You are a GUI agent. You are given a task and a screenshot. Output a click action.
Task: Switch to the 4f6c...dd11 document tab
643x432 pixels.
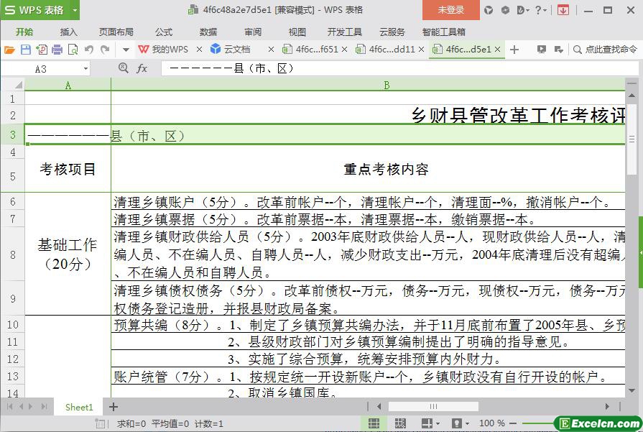[386, 50]
